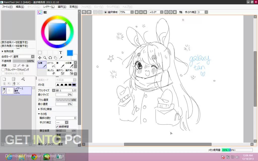Undo the last action in the toolbar

point(84,12)
